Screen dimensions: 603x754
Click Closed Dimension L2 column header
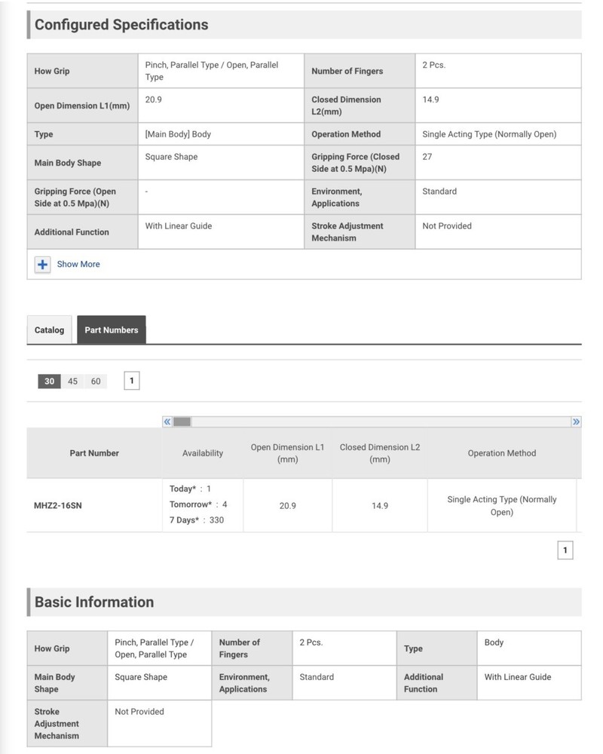[380, 453]
